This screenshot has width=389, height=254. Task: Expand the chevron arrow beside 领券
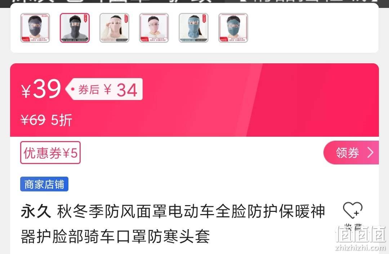(370, 153)
